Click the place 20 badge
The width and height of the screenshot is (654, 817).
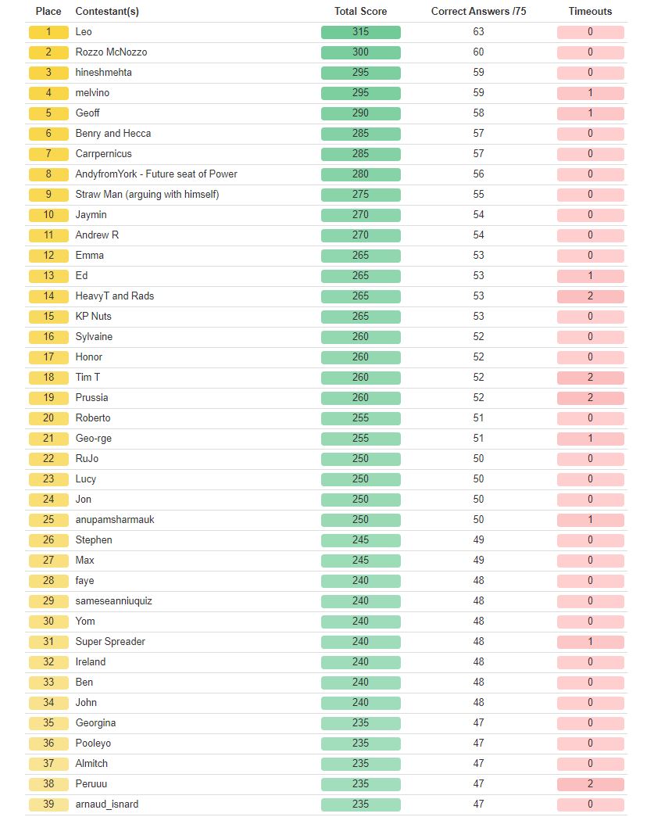pyautogui.click(x=48, y=418)
